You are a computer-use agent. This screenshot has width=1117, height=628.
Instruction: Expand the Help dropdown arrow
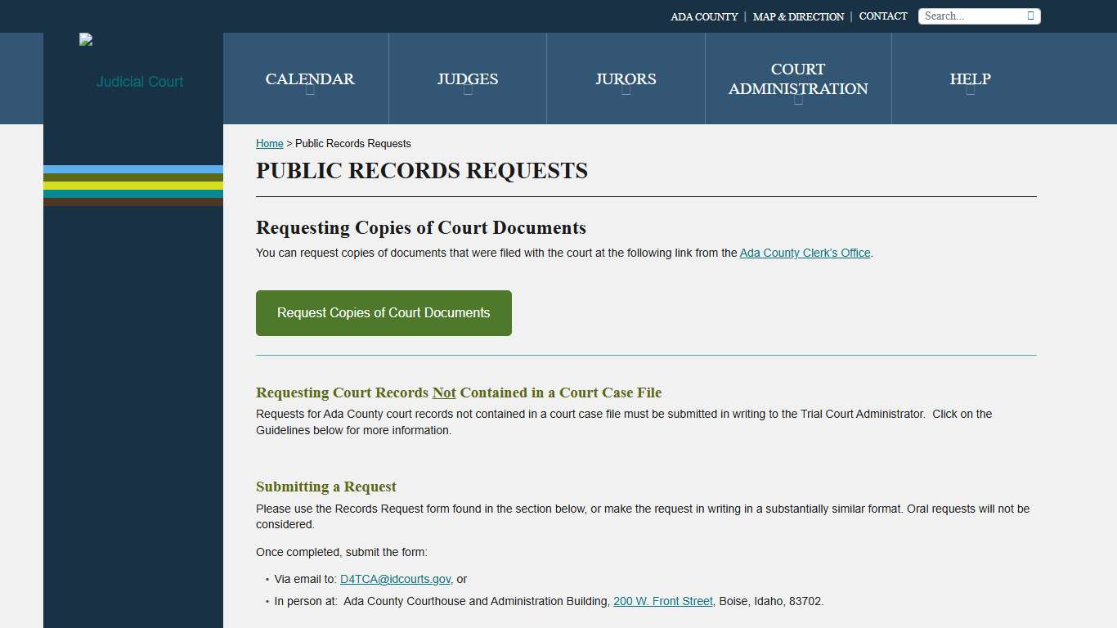pyautogui.click(x=970, y=92)
